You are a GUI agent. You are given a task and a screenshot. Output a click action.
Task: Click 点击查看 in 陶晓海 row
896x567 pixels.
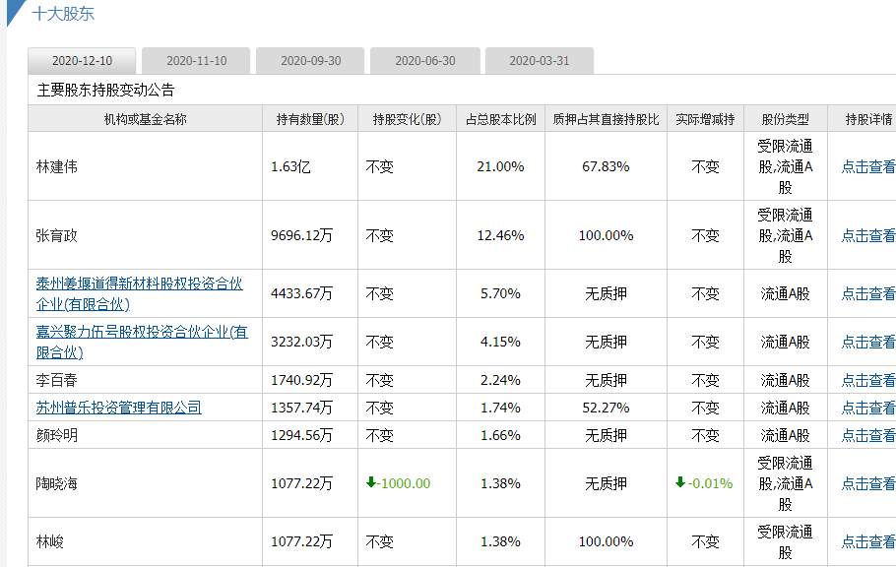[x=867, y=483]
